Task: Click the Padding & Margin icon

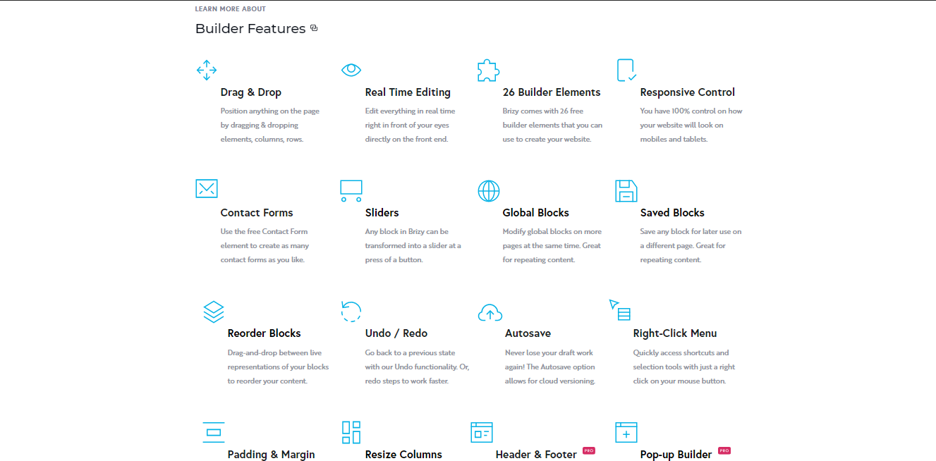Action: [213, 431]
